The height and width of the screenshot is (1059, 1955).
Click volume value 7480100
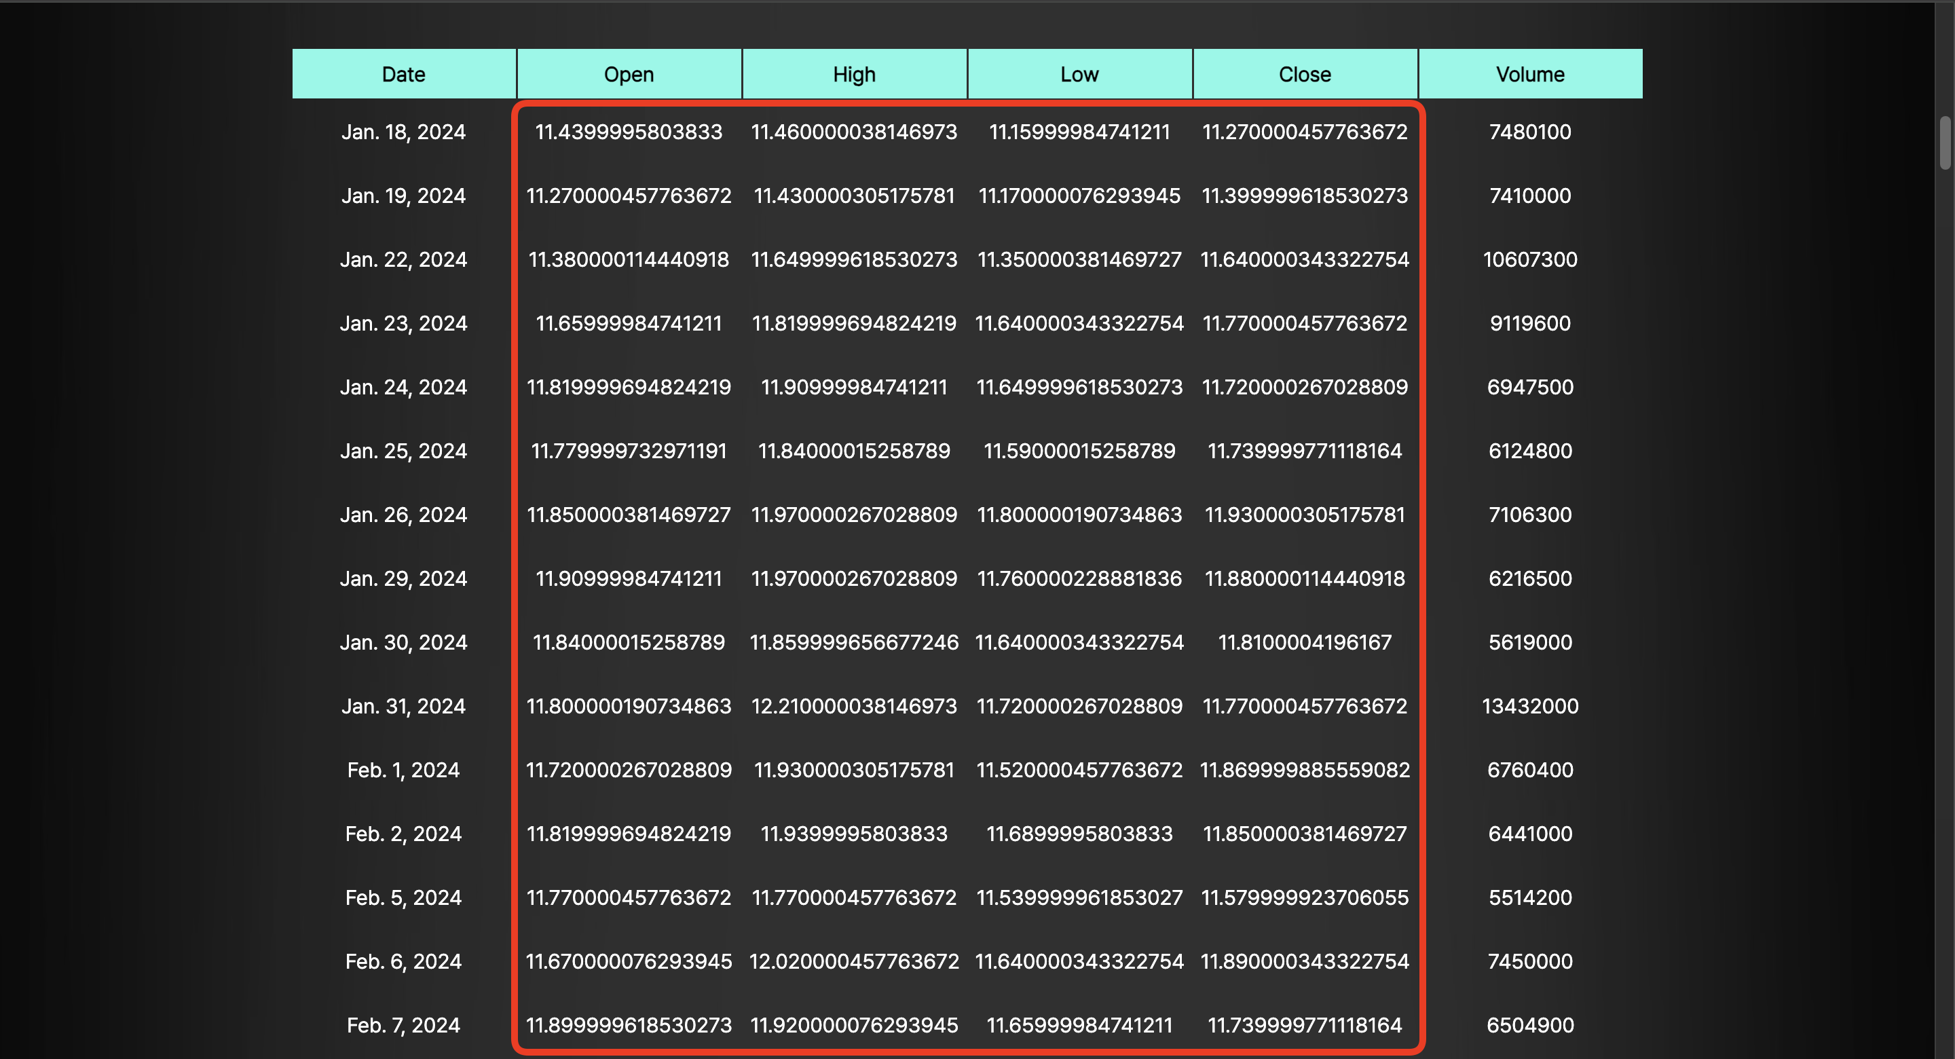tap(1531, 132)
